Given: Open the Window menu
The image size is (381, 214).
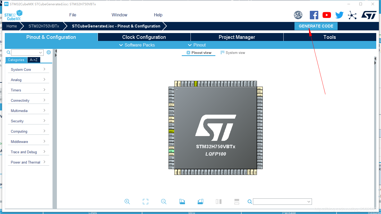Looking at the screenshot, I should coord(119,15).
